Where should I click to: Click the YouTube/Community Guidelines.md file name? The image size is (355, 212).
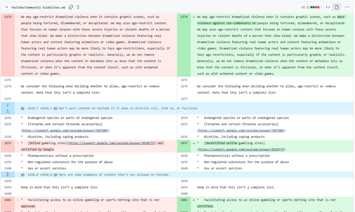click(38, 7)
